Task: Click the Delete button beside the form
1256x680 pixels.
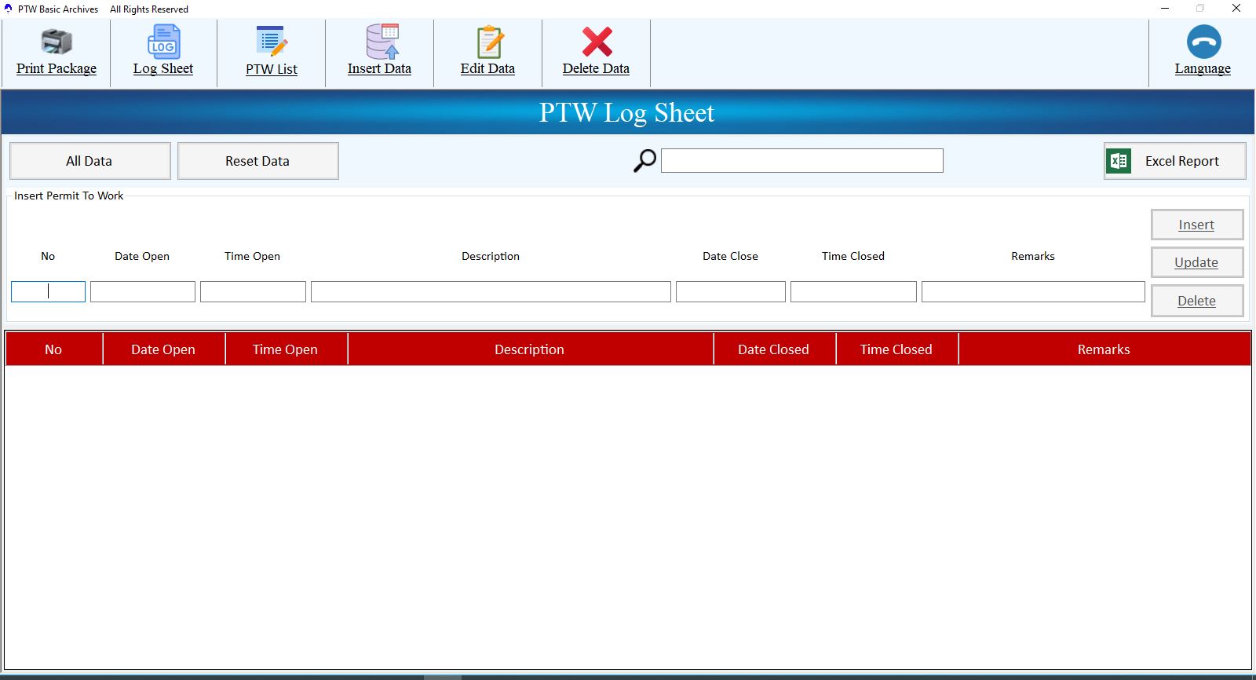Action: point(1197,301)
